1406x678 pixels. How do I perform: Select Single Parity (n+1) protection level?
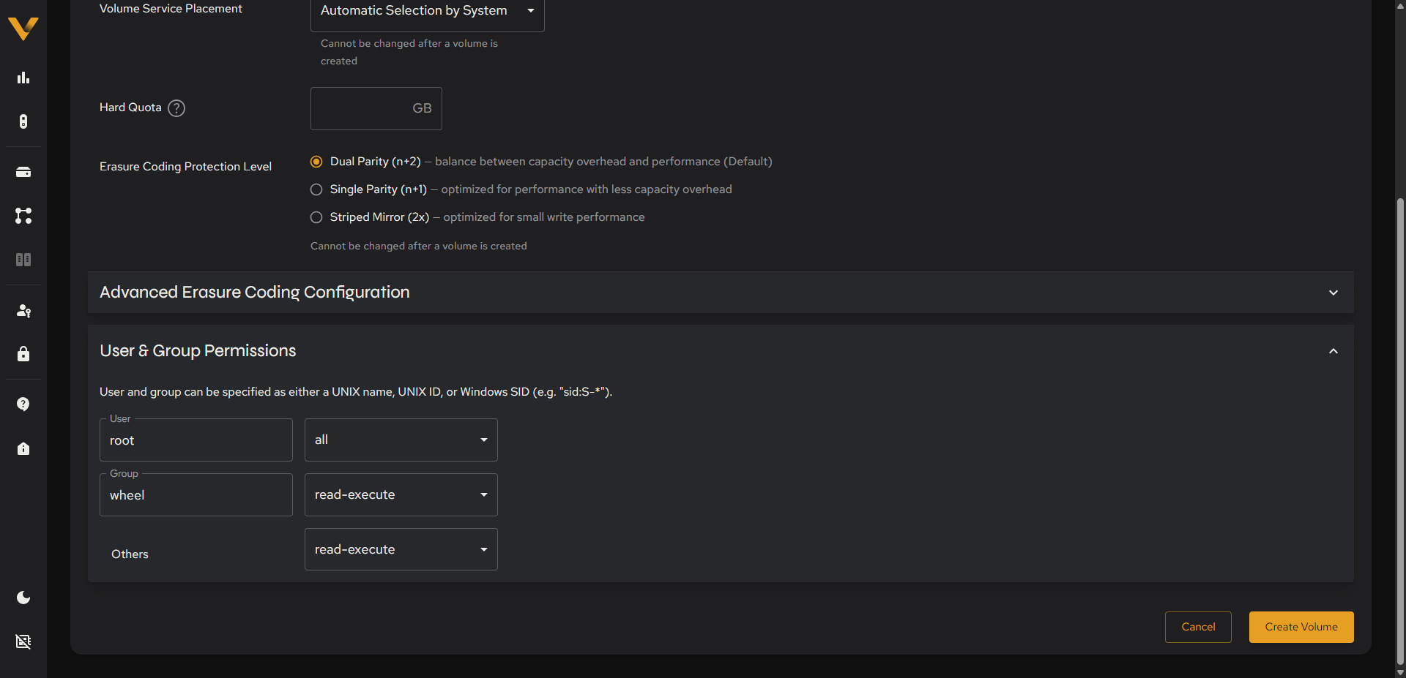316,189
